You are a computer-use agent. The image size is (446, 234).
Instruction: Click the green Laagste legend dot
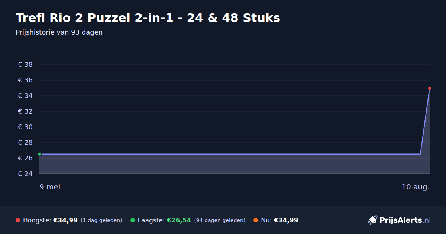(133, 220)
